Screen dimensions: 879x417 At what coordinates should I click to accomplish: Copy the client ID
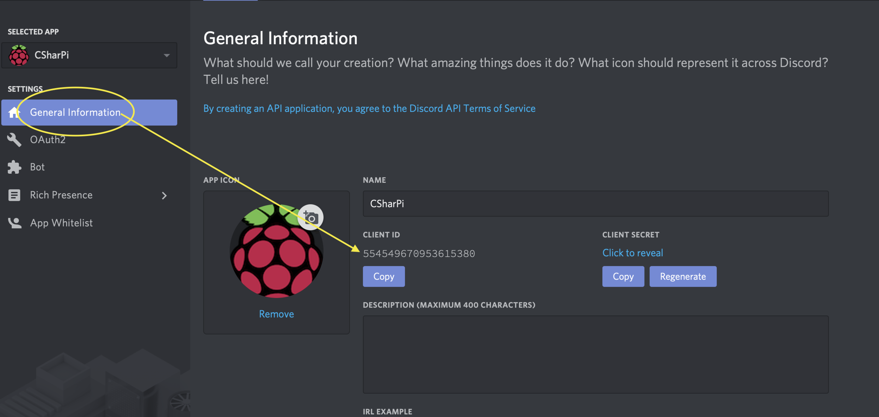[384, 277]
